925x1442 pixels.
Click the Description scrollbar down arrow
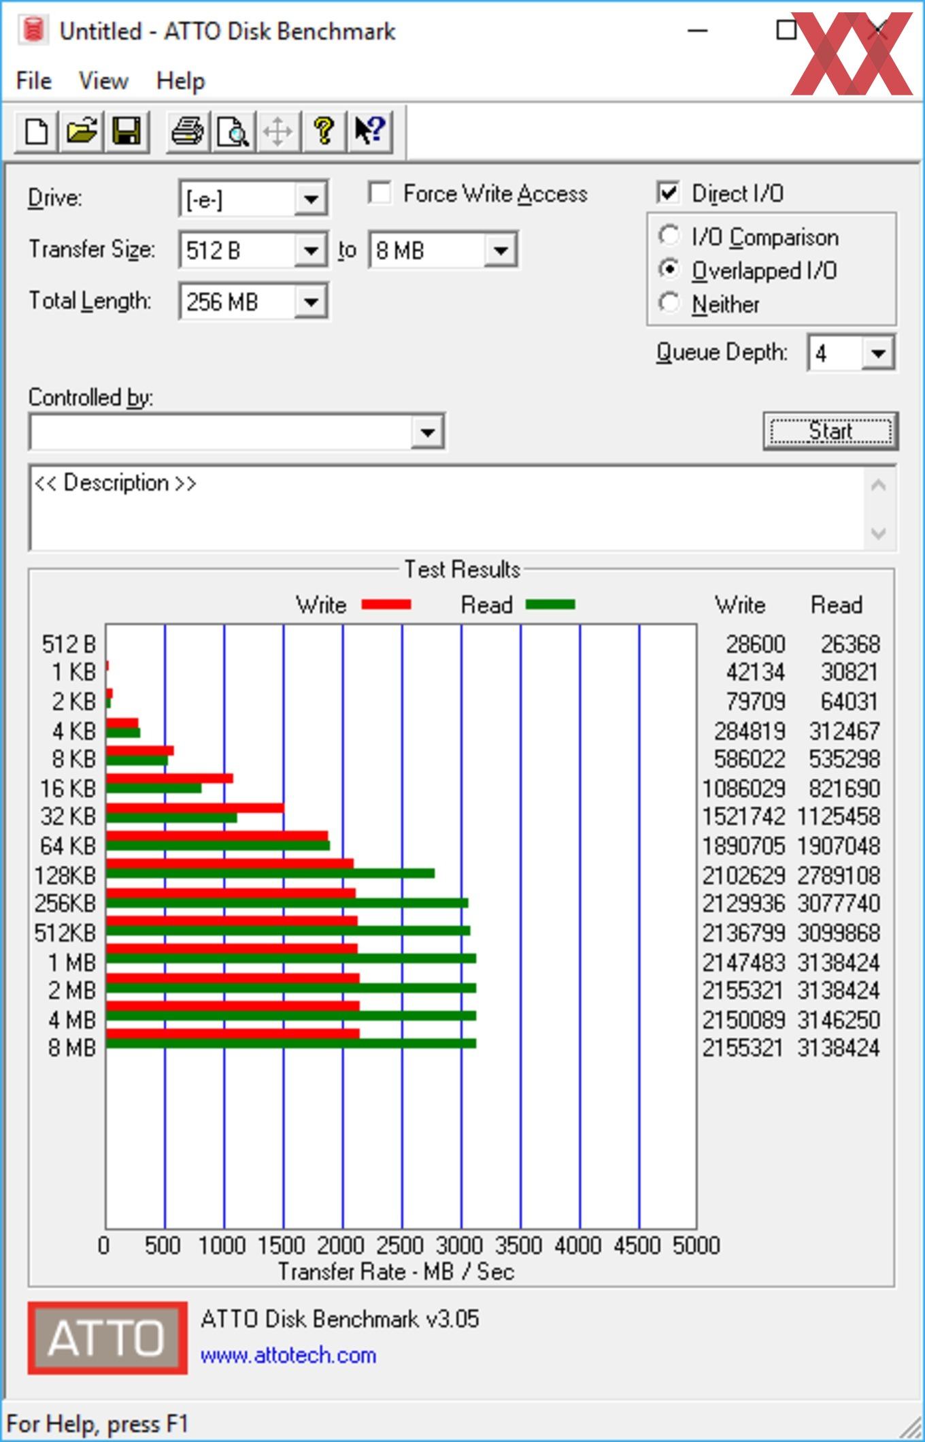click(x=878, y=532)
